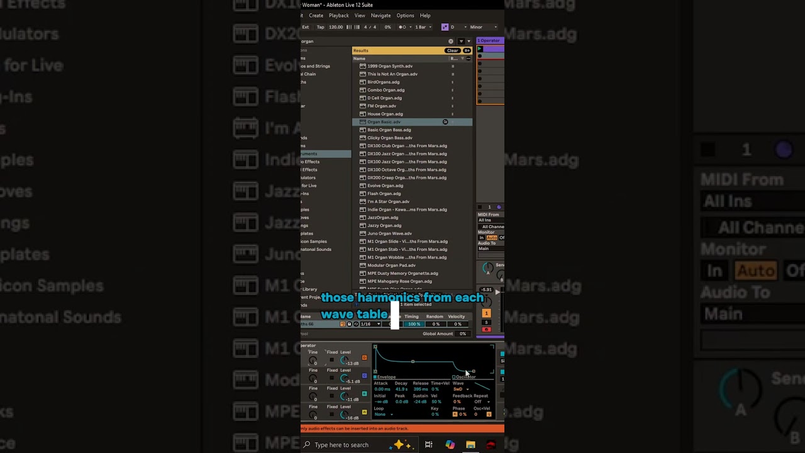The image size is (805, 453).
Task: Open the Create menu
Action: (316, 16)
